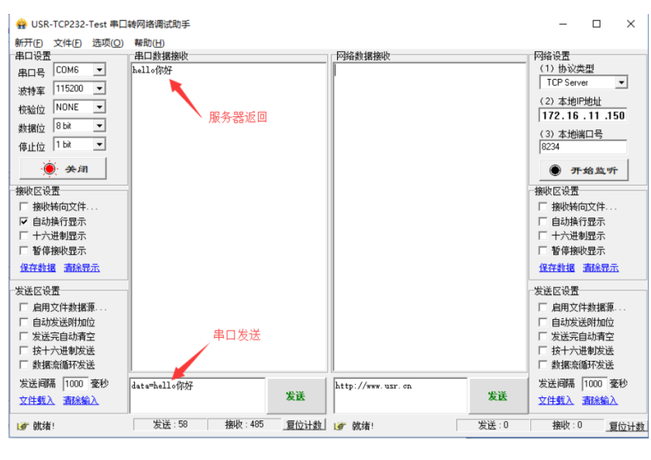Click the black circle icon on the 开始监听 button
The height and width of the screenshot is (460, 651).
click(555, 170)
